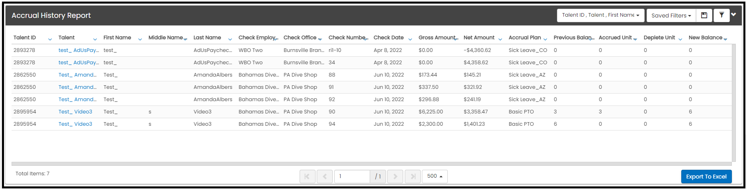The image size is (747, 190).
Task: Open the Middle Name column menu arrow
Action: pyautogui.click(x=185, y=39)
